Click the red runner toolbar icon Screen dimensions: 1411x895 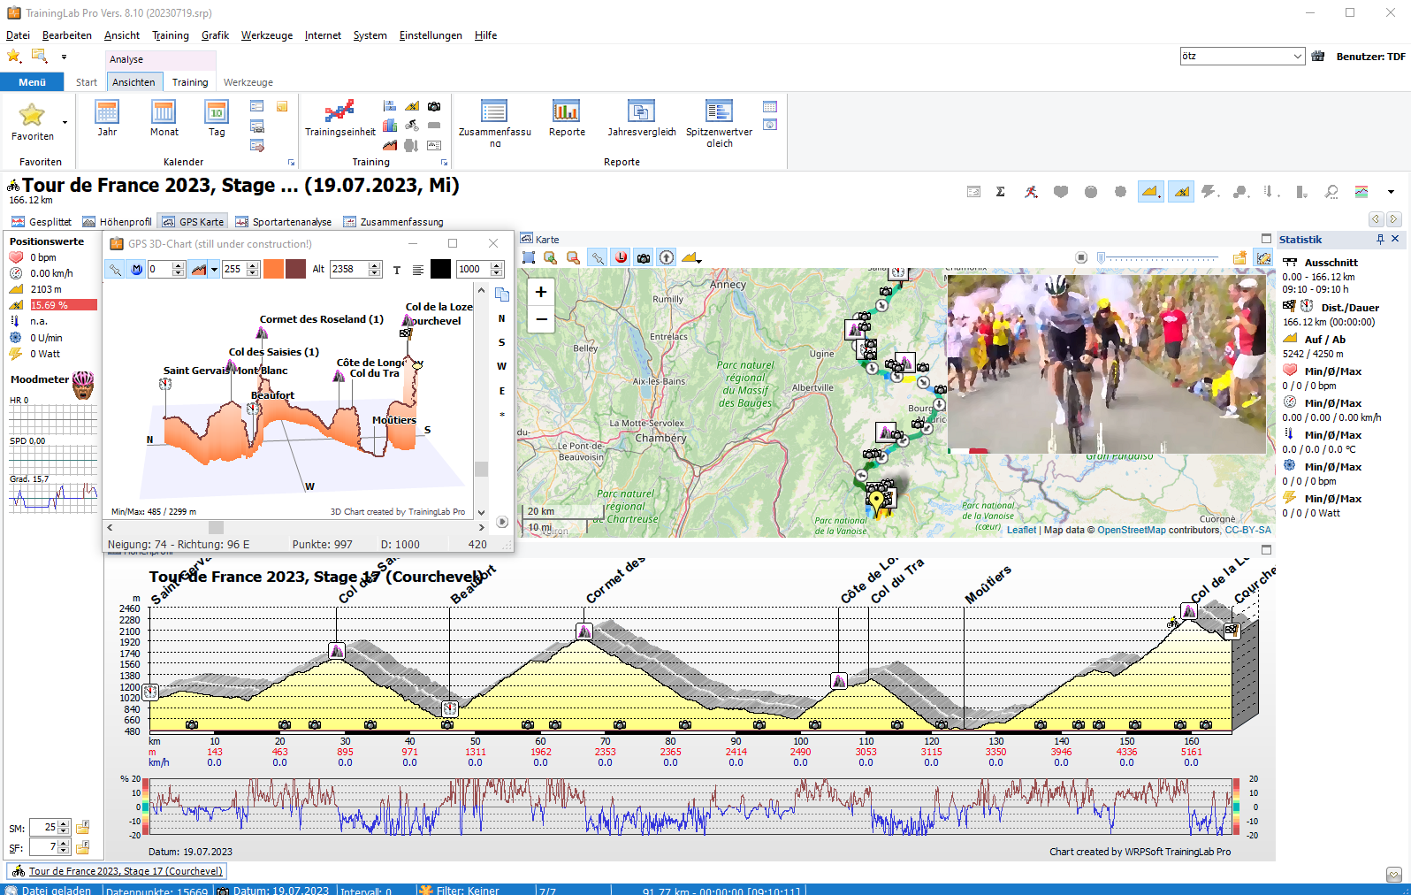pos(1031,192)
